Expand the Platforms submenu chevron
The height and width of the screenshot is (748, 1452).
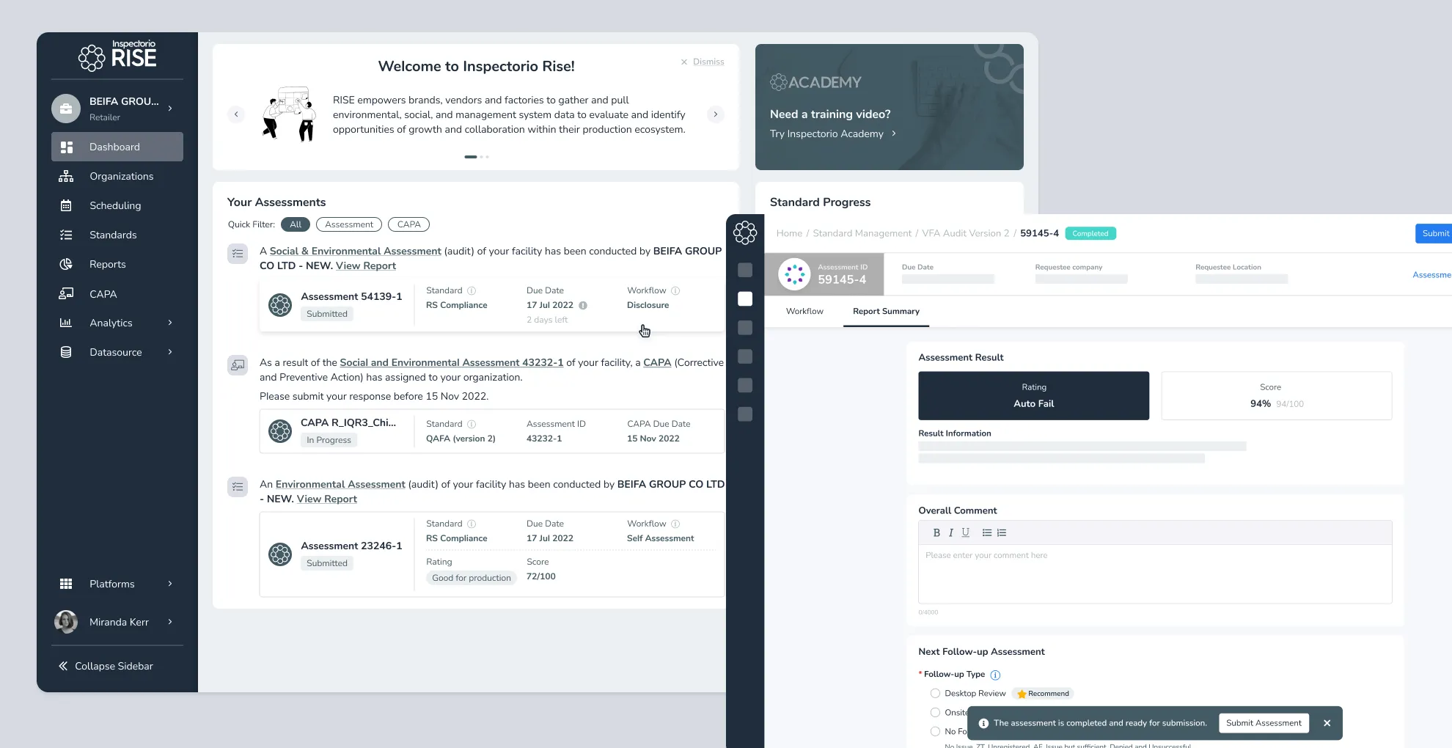pyautogui.click(x=170, y=584)
